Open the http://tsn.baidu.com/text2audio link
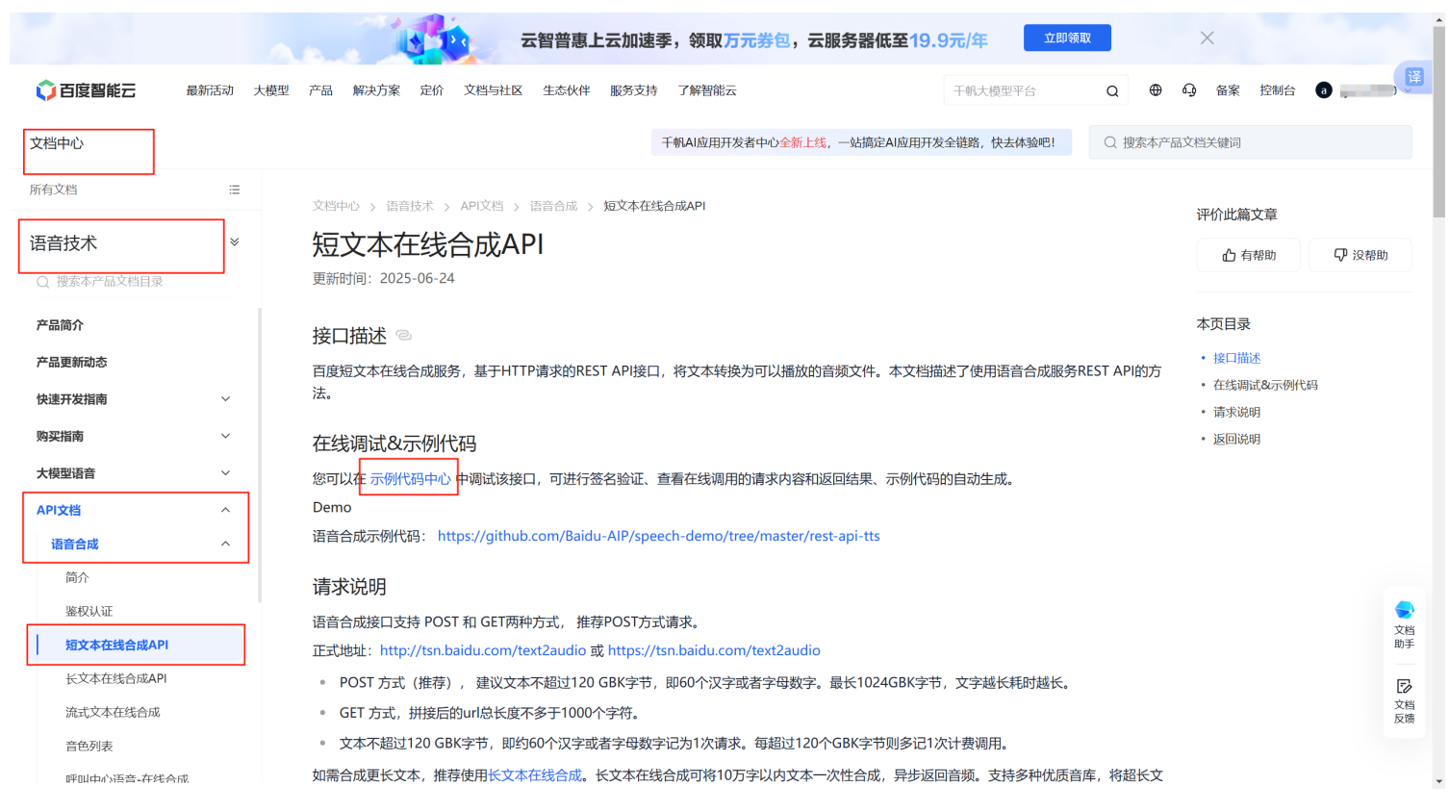 click(x=483, y=650)
